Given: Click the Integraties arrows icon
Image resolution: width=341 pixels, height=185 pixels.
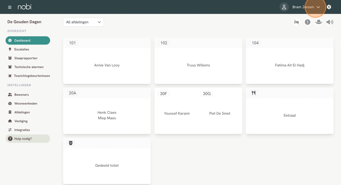Looking at the screenshot, I should click(x=10, y=130).
